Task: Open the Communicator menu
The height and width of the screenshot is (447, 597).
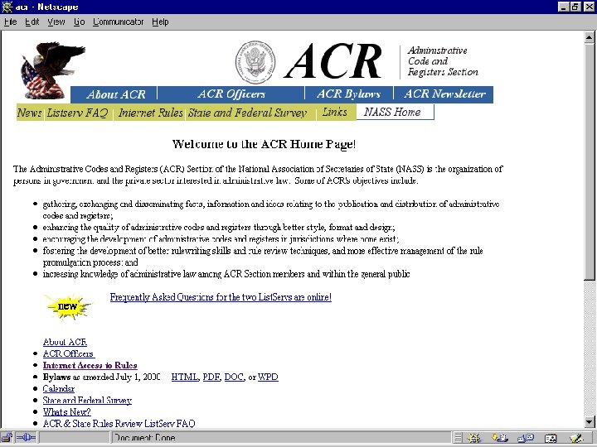Action: [118, 22]
